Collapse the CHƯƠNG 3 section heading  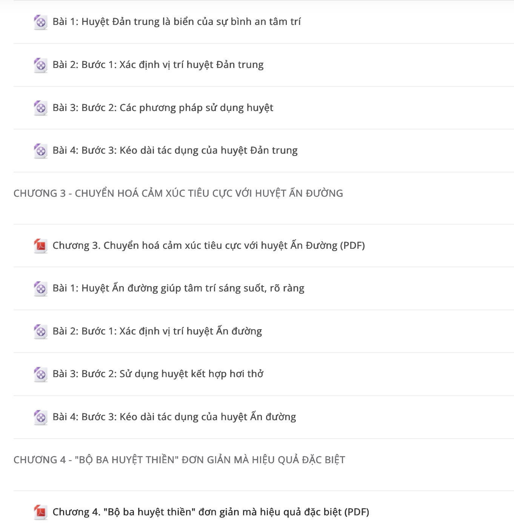[x=178, y=193]
